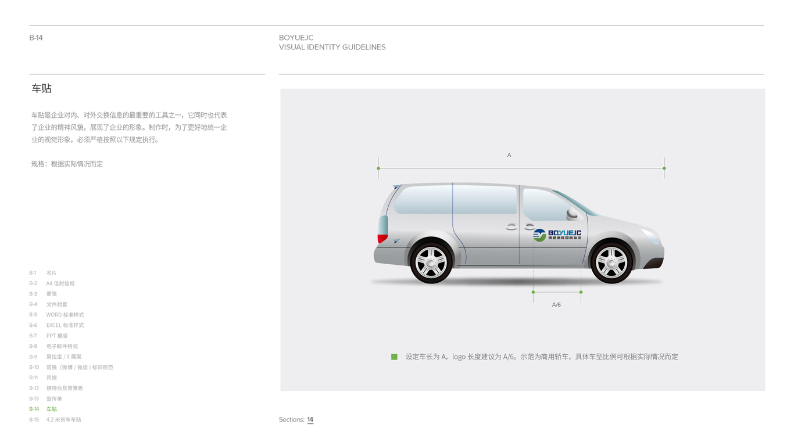The width and height of the screenshot is (794, 446).
Task: Click the A/6 dimension label below the car
Action: 556,304
